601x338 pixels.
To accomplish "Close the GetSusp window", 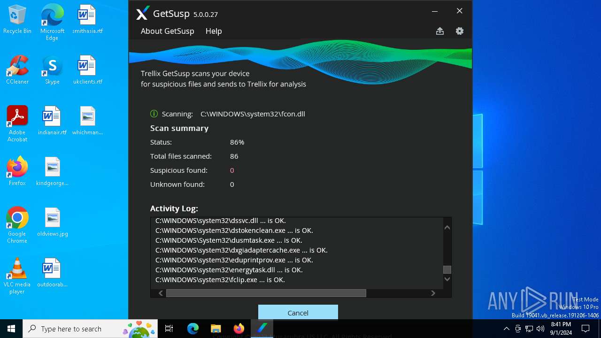I will pyautogui.click(x=460, y=11).
